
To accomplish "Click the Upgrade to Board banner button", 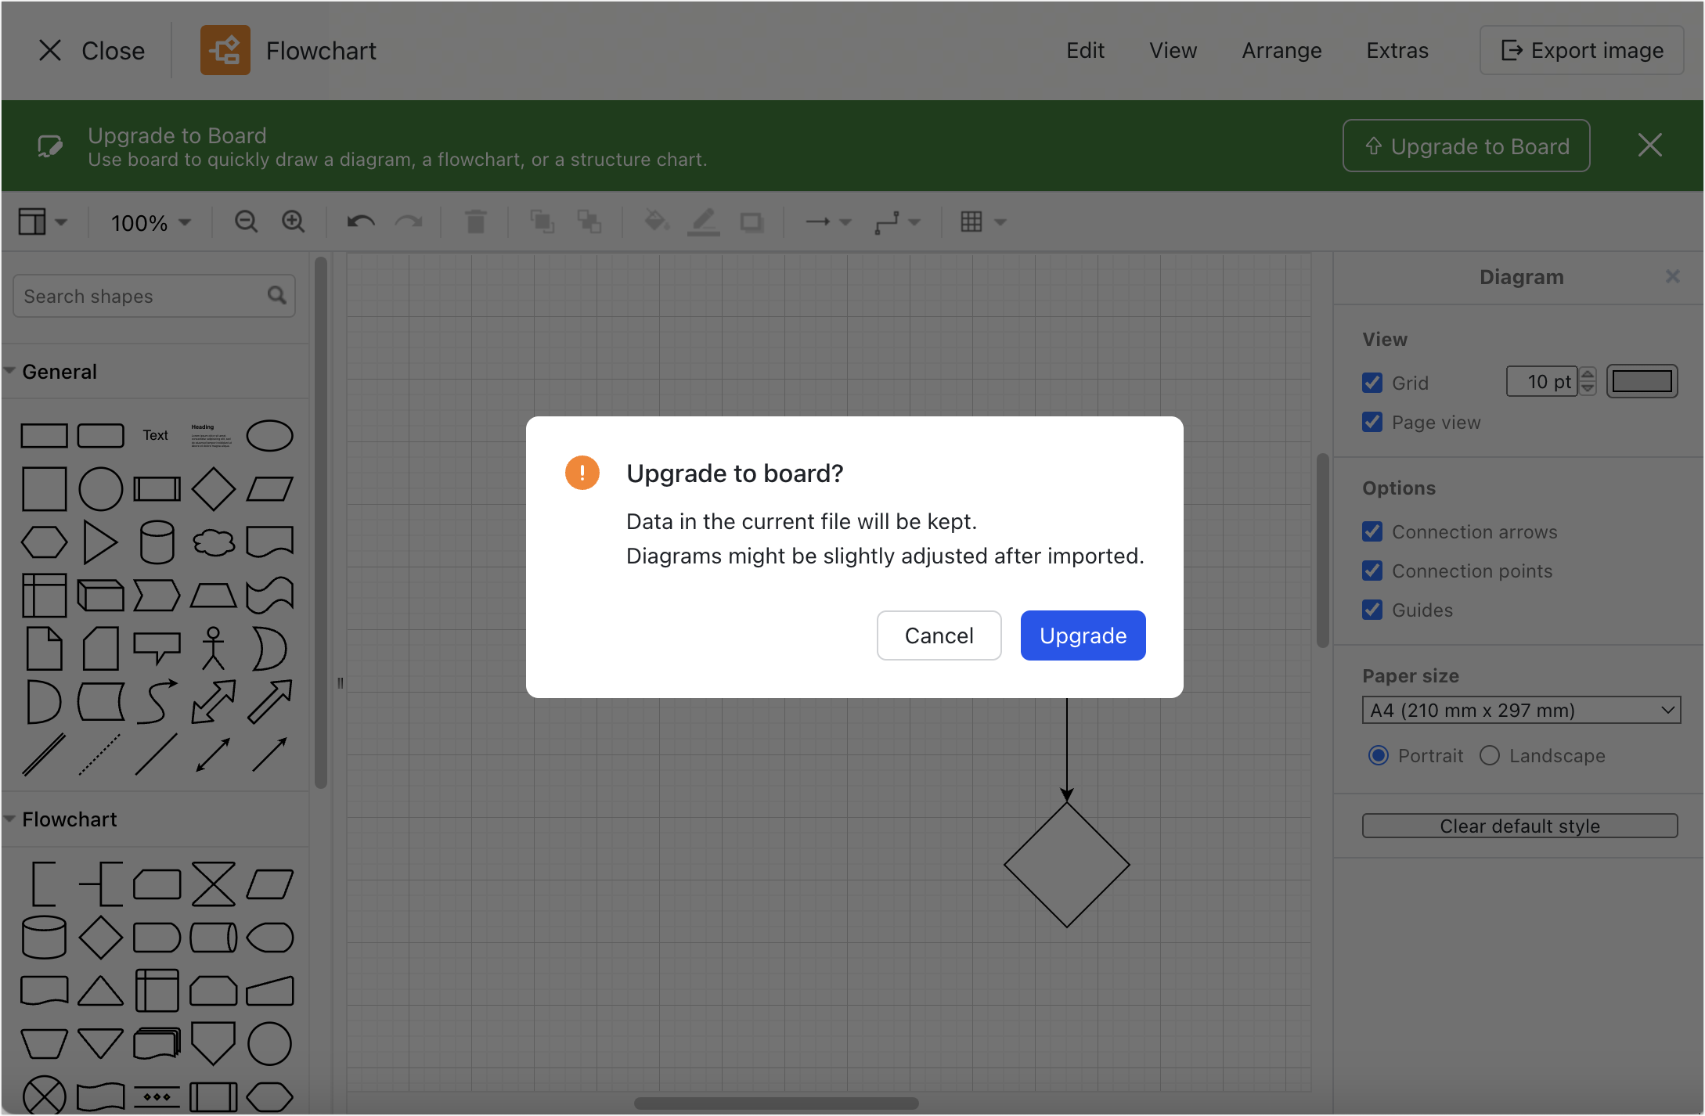I will point(1466,146).
